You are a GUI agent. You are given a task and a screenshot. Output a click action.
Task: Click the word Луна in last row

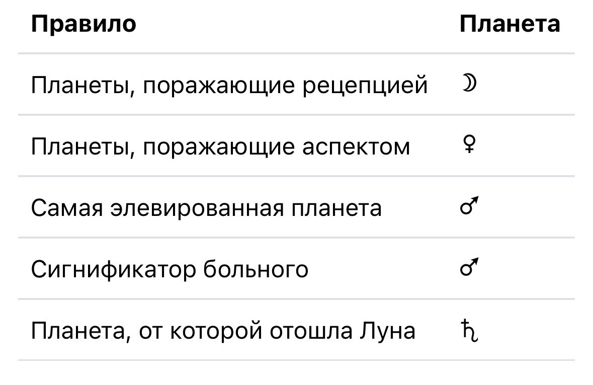coord(388,331)
